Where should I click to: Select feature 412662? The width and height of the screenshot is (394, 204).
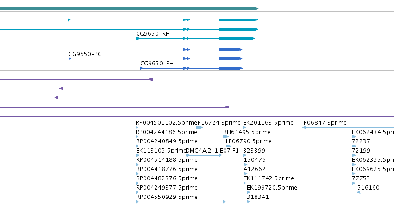254,169
